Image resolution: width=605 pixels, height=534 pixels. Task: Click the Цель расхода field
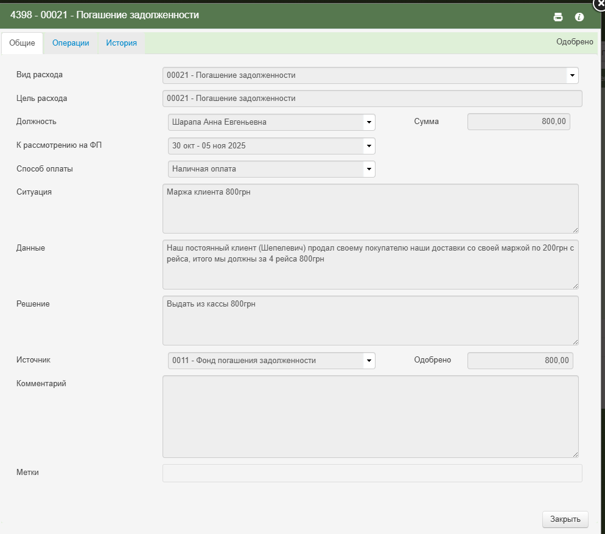point(372,99)
